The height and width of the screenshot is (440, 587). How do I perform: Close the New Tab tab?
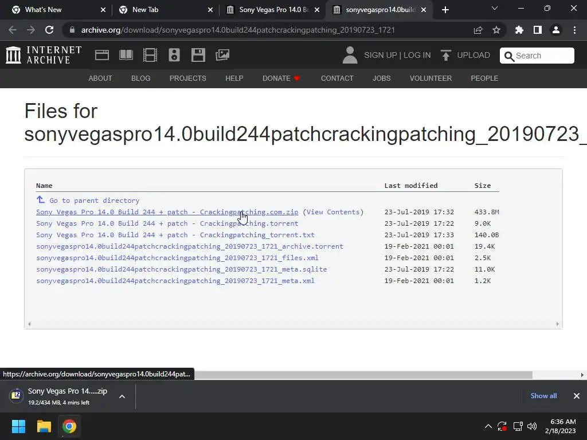pos(210,10)
